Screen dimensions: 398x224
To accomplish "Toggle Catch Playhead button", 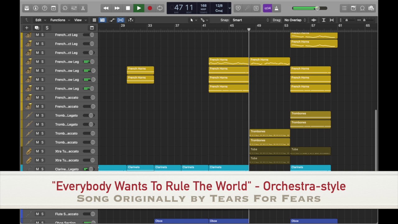I will click(131, 20).
